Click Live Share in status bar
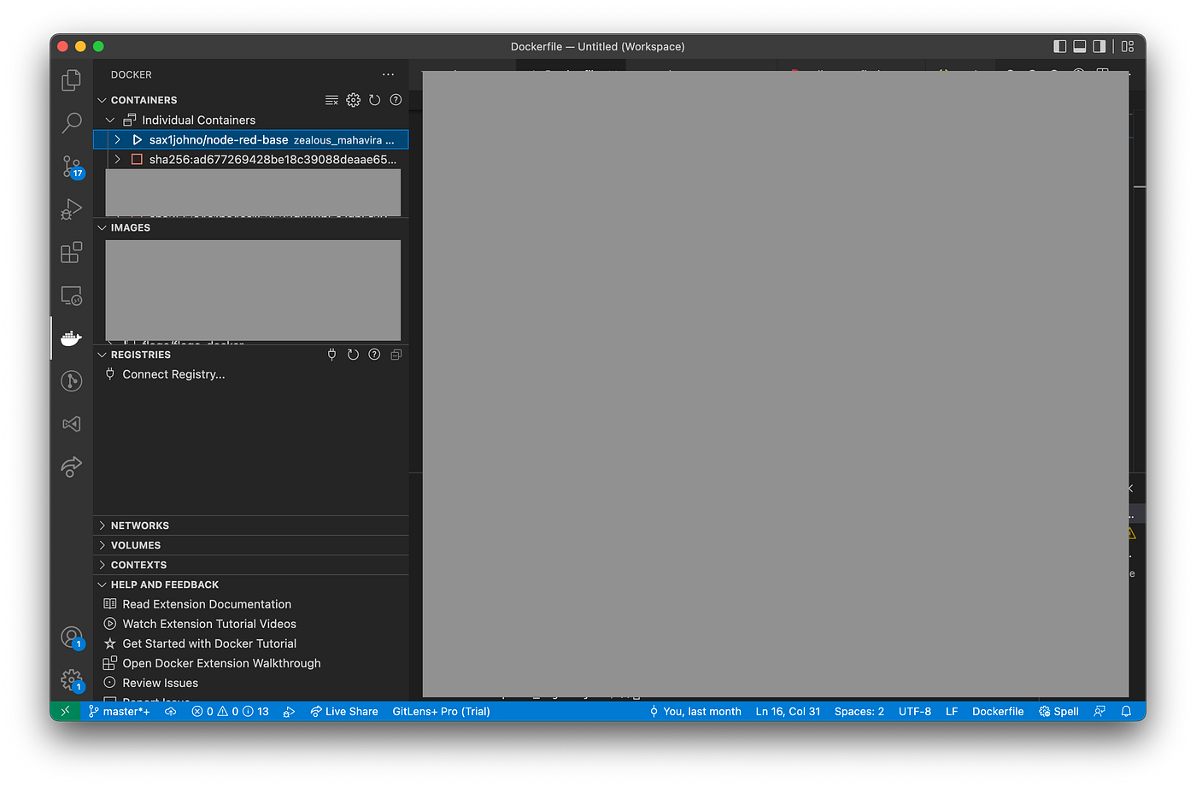Image resolution: width=1196 pixels, height=787 pixels. coord(343,711)
